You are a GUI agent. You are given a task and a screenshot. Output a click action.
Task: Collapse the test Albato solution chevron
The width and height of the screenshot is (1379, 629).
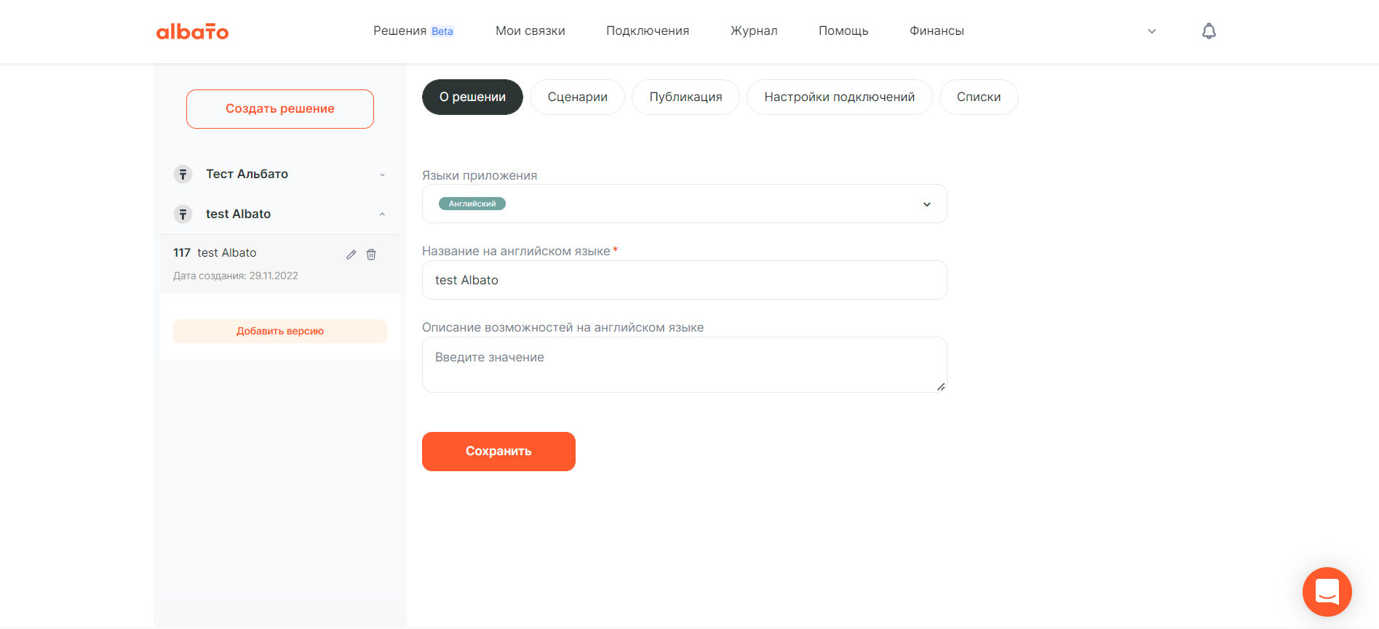pyautogui.click(x=382, y=215)
